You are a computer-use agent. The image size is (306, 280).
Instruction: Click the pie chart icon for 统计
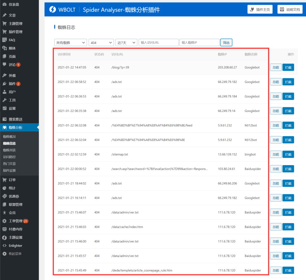[4, 188]
